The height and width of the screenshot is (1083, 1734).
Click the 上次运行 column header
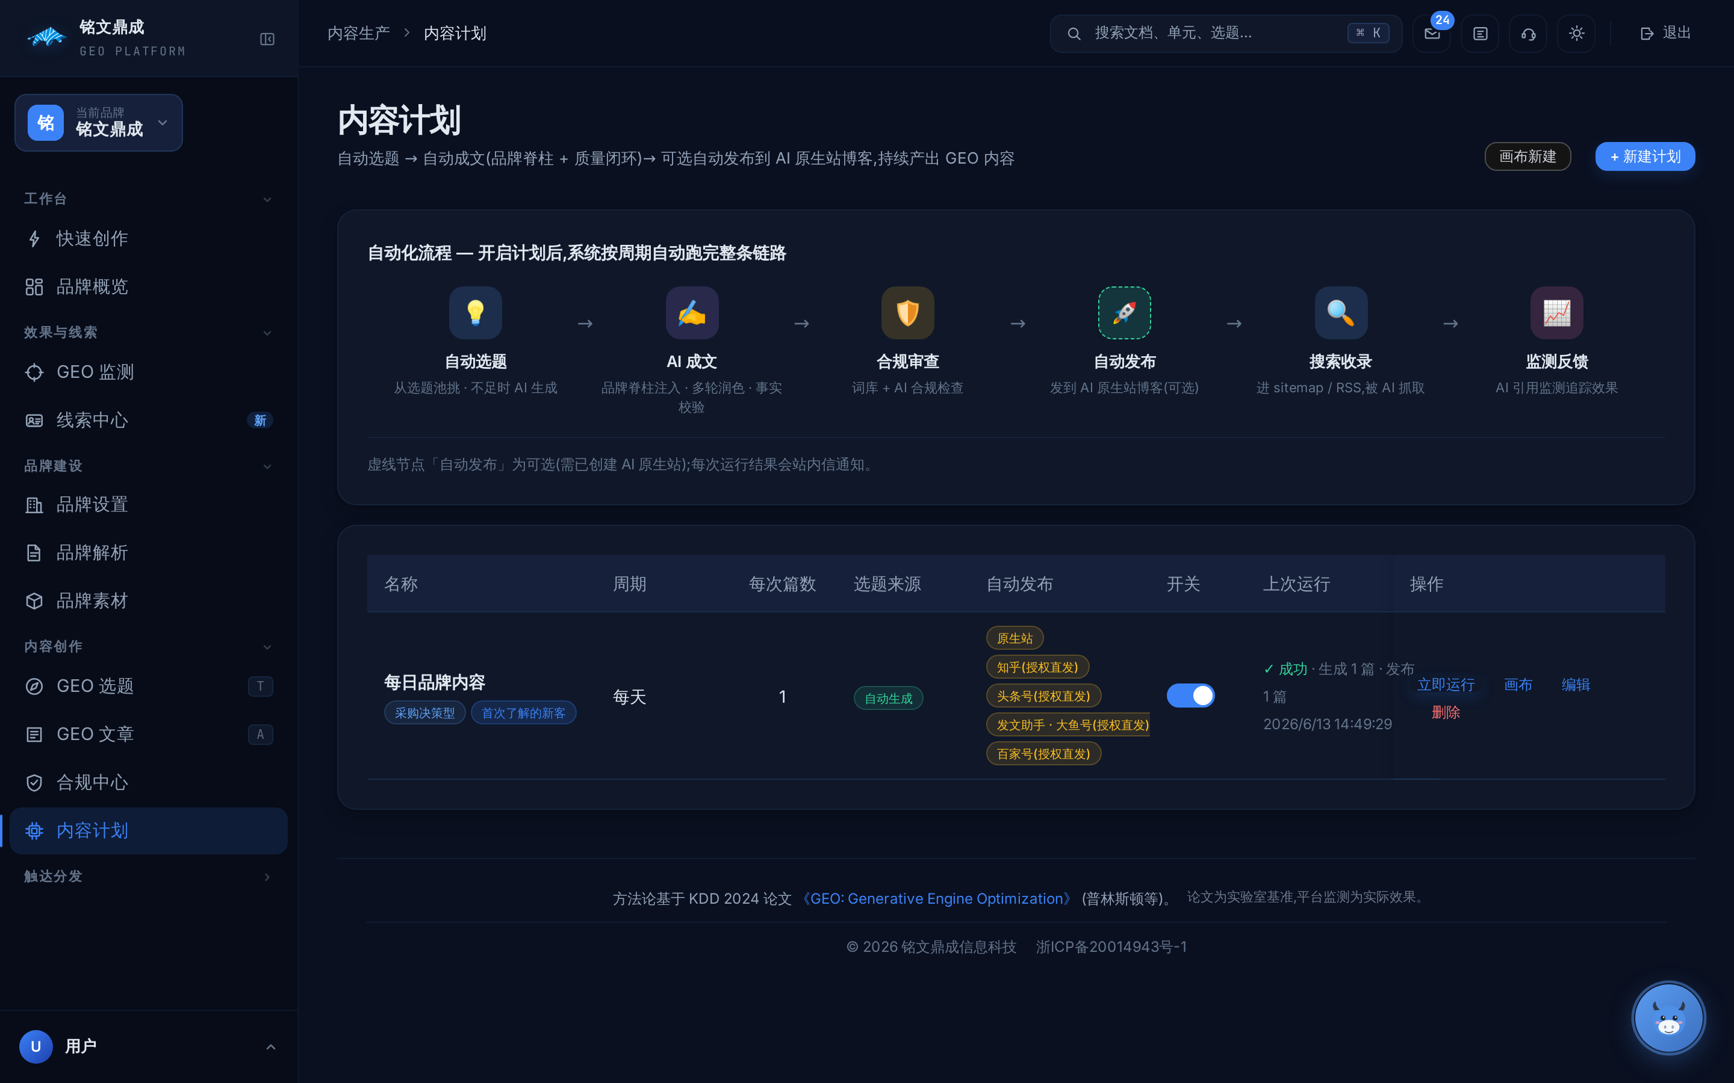click(x=1296, y=584)
